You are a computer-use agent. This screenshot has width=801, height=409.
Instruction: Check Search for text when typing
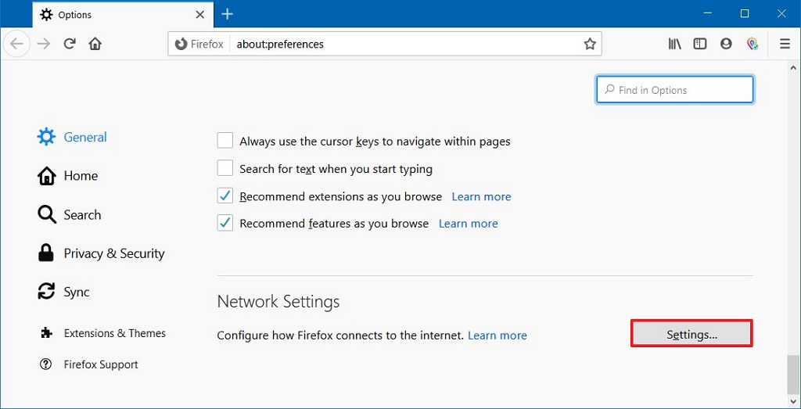pos(225,168)
